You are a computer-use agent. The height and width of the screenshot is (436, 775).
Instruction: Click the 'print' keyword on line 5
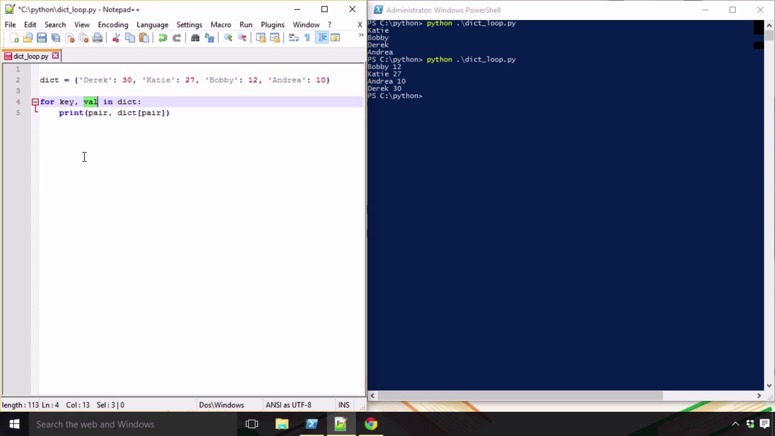[71, 113]
